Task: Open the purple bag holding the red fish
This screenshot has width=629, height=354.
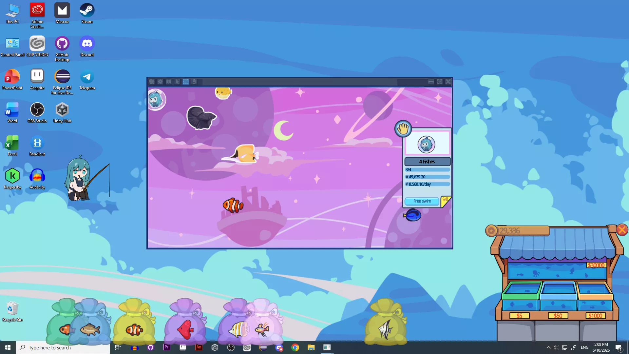Action: [x=185, y=321]
